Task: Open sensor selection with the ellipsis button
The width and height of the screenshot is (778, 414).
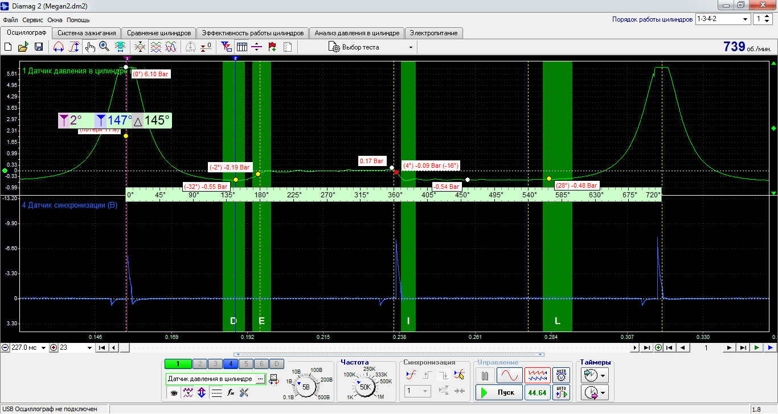Action: tap(260, 379)
